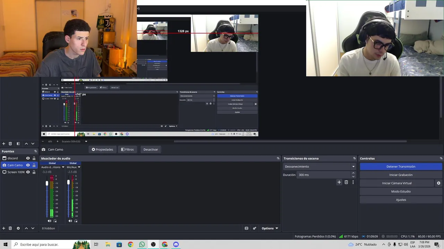This screenshot has width=444, height=249.
Task: Add a scene transition with the plus icon
Action: (339, 182)
